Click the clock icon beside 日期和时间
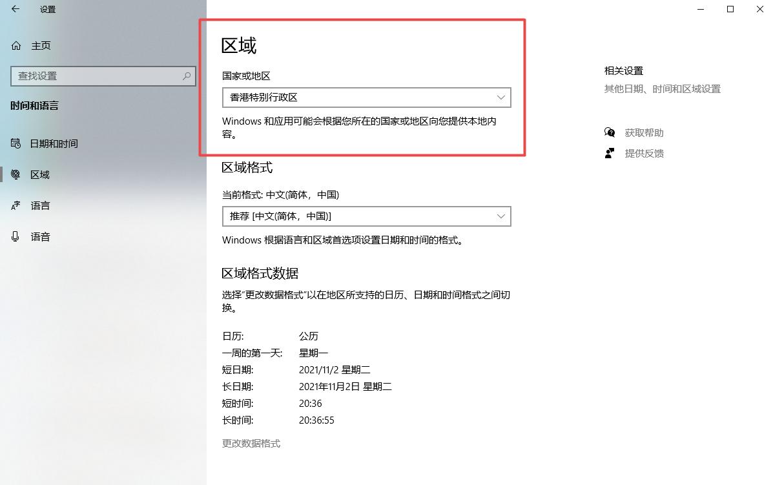Viewport: 773px width, 485px height. coord(15,143)
